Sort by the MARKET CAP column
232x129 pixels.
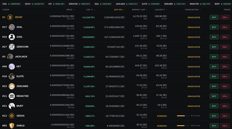(140, 10)
